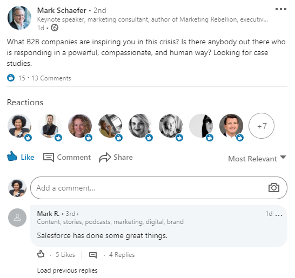Open Mark Schaefer's name link
The image size is (295, 278).
[62, 10]
